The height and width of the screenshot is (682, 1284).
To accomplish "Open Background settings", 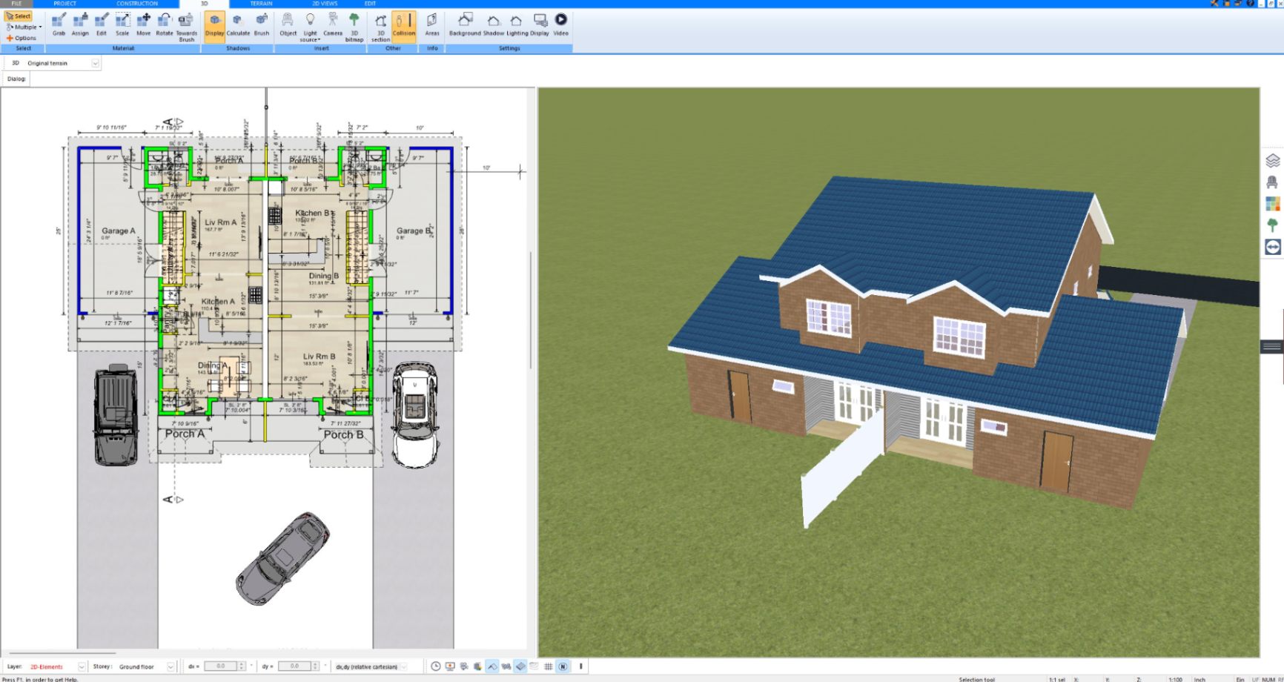I will pos(465,24).
